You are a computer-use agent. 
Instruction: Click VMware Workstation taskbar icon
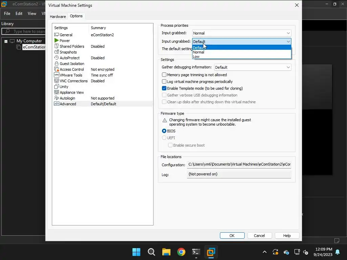[x=211, y=252]
